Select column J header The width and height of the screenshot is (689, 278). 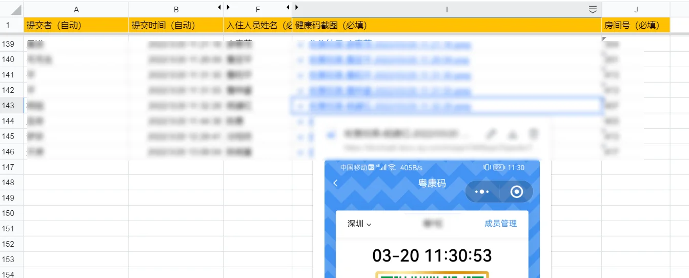pos(636,9)
